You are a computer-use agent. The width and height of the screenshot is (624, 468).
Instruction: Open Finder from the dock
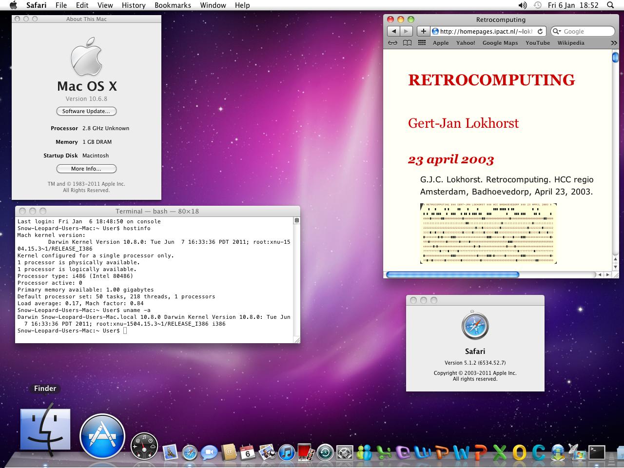[45, 430]
